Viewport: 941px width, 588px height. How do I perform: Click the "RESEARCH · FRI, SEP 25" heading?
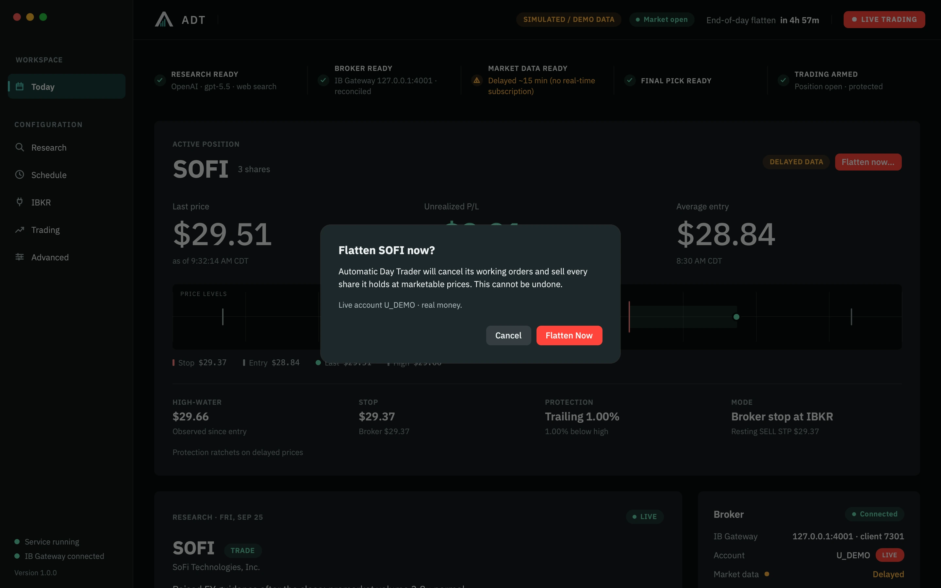point(218,517)
